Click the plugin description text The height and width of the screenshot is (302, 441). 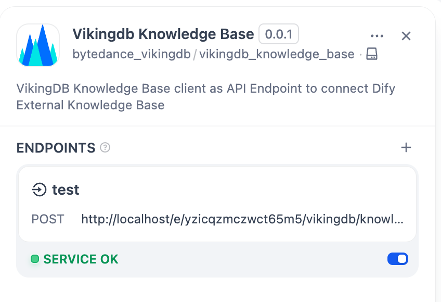coord(205,96)
